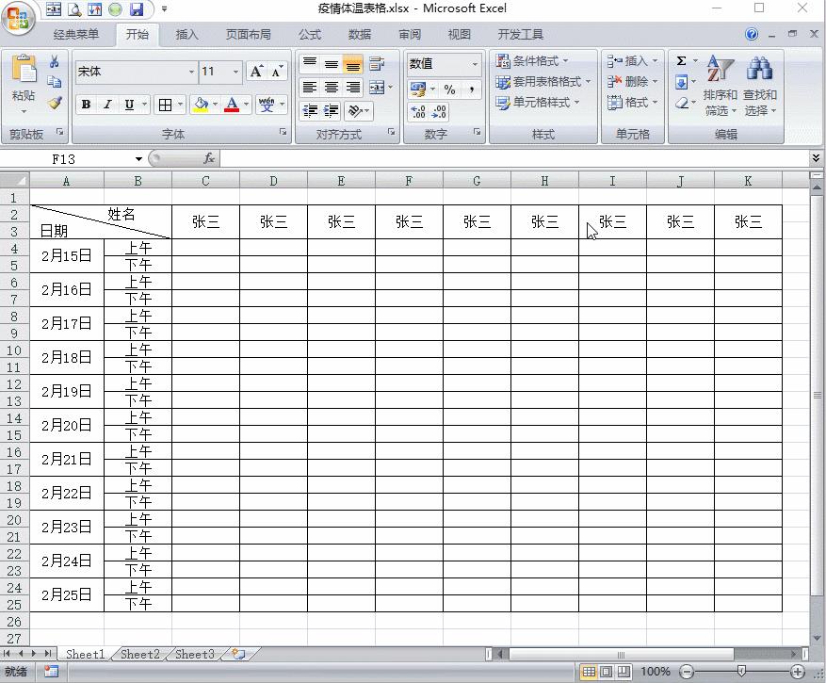The width and height of the screenshot is (826, 683).
Task: Click the Increase Decimal icon
Action: tap(418, 111)
